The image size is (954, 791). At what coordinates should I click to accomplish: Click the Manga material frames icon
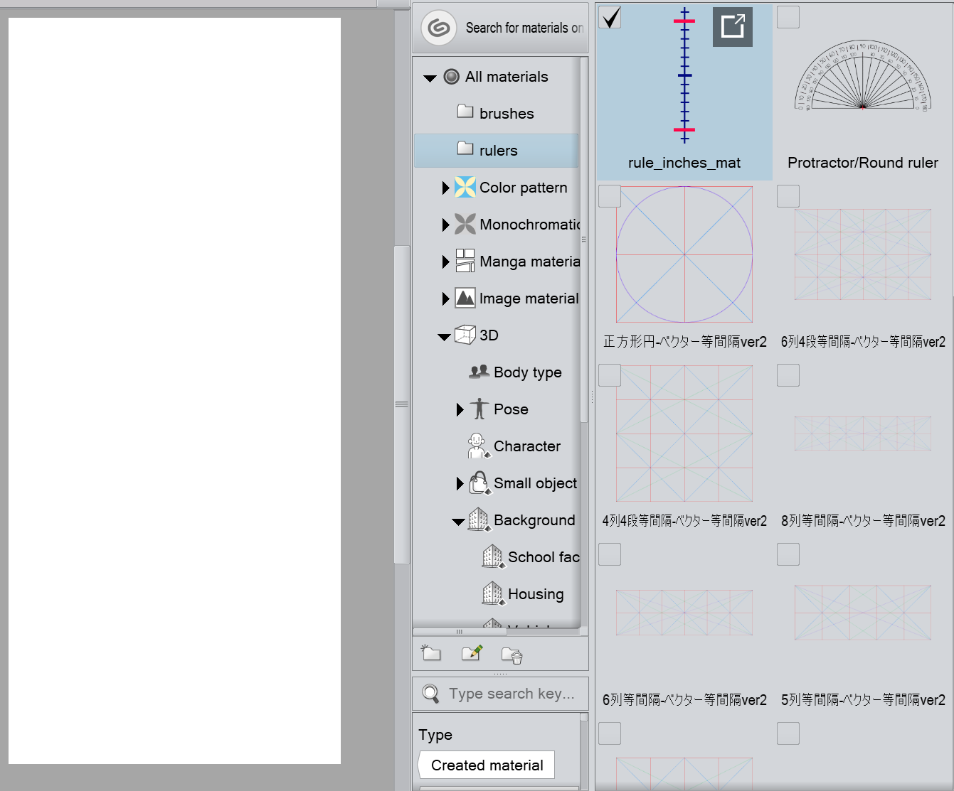[465, 261]
